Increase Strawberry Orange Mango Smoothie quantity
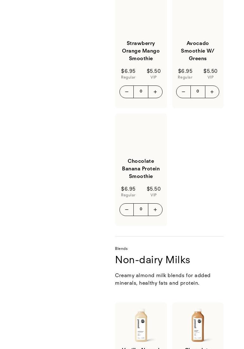This screenshot has height=349, width=244. pos(155,92)
